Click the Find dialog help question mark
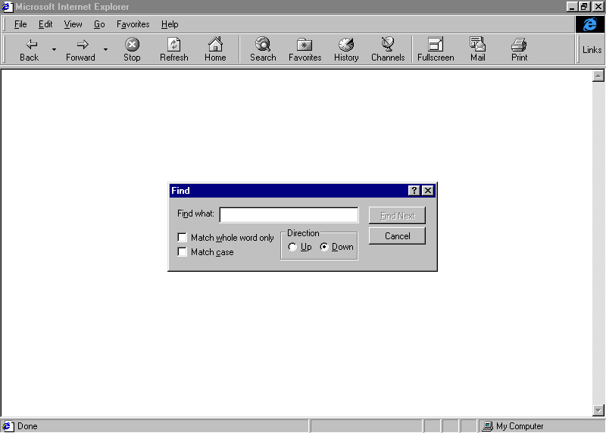 (x=414, y=191)
